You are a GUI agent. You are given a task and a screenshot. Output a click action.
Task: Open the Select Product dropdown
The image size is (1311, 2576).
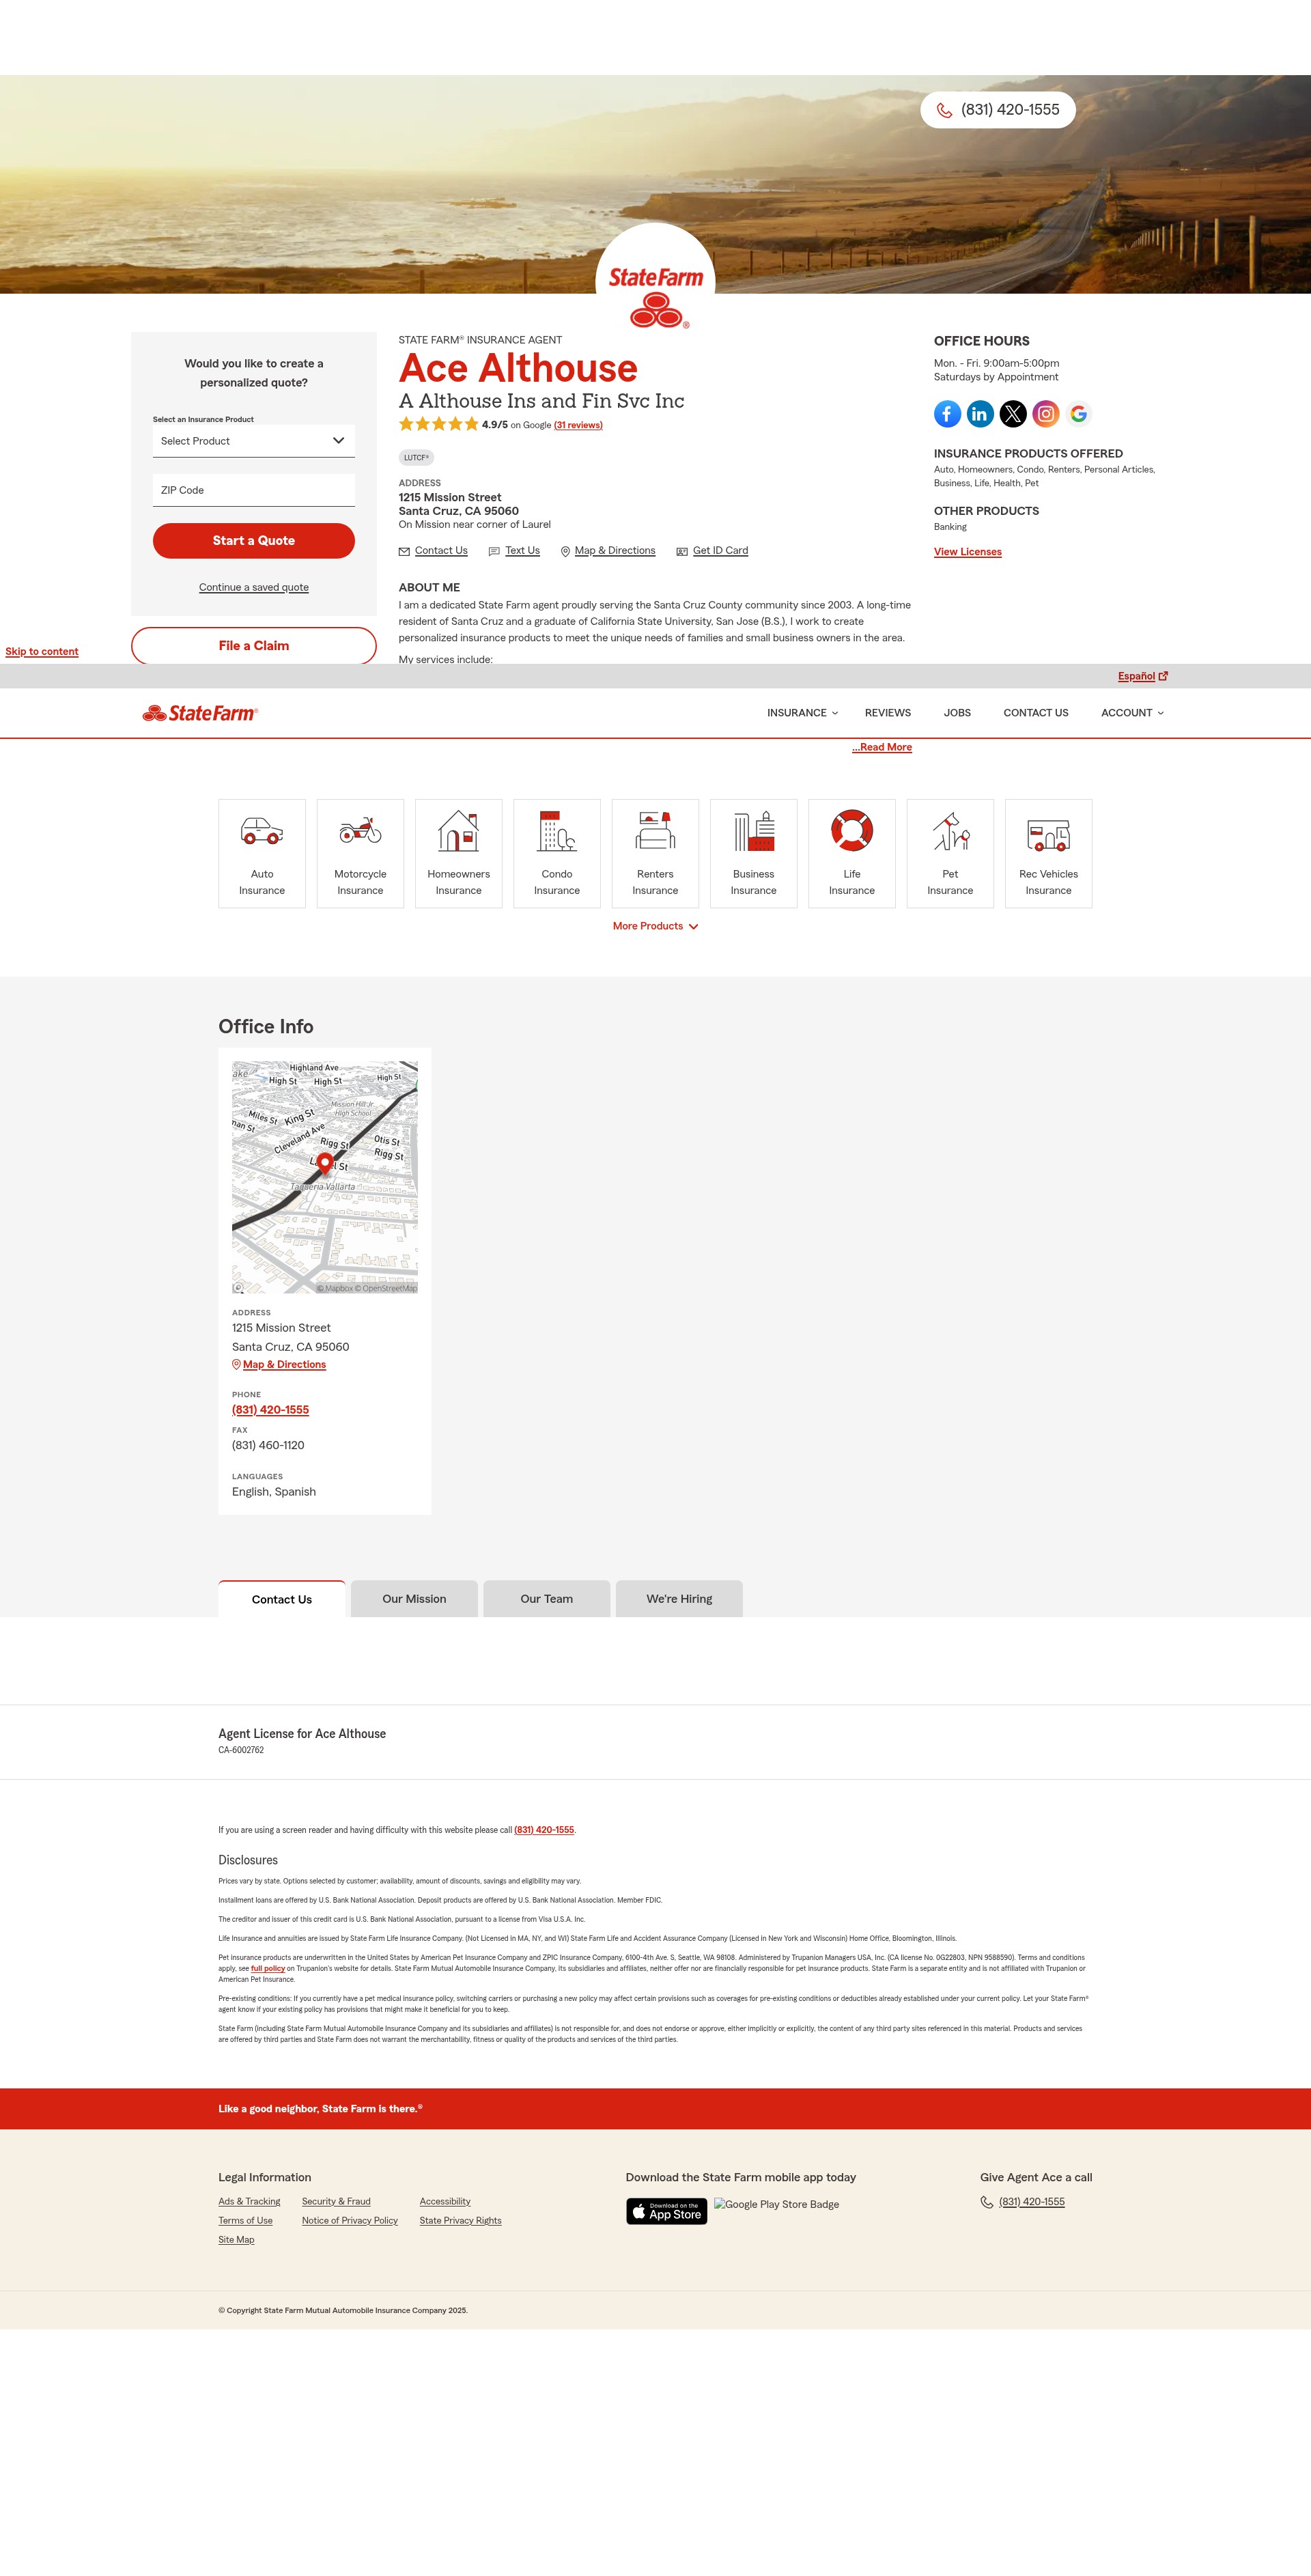tap(254, 441)
